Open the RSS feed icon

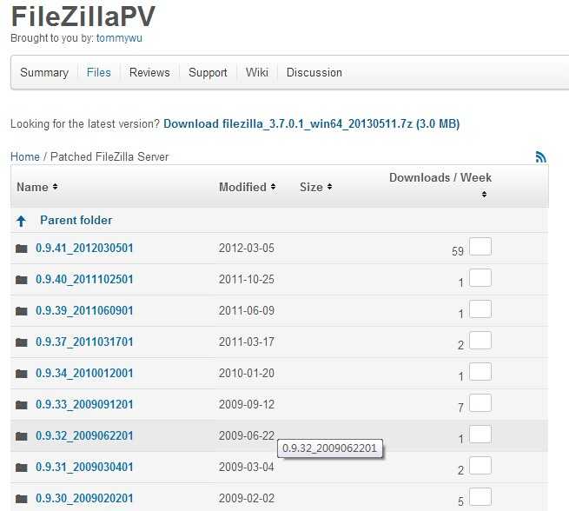pyautogui.click(x=540, y=156)
